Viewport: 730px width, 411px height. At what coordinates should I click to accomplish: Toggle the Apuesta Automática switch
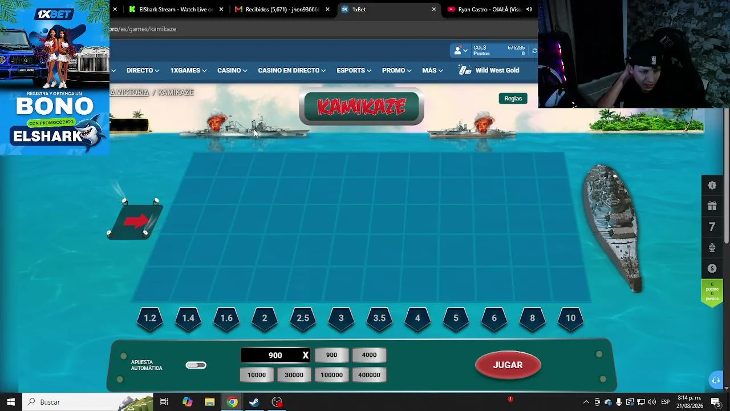point(196,365)
